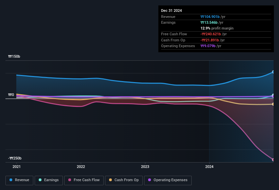
Task: Click the Dec 31 2024 tooltip date
Action: point(171,11)
